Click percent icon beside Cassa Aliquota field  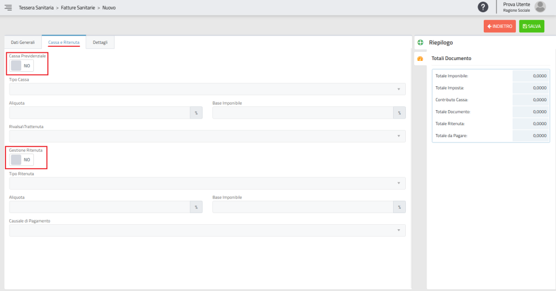click(196, 113)
